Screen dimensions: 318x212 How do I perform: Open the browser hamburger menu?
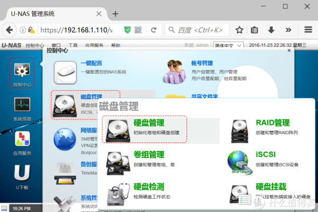click(308, 30)
